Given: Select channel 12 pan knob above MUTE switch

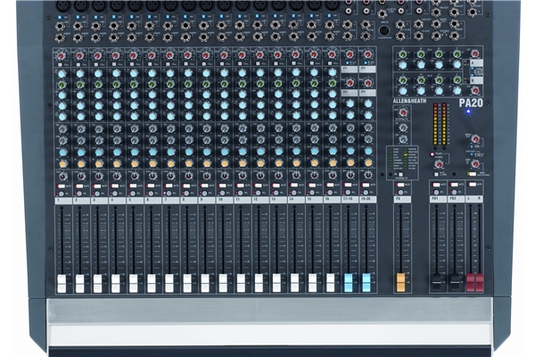Looking at the screenshot, I should pos(260,176).
